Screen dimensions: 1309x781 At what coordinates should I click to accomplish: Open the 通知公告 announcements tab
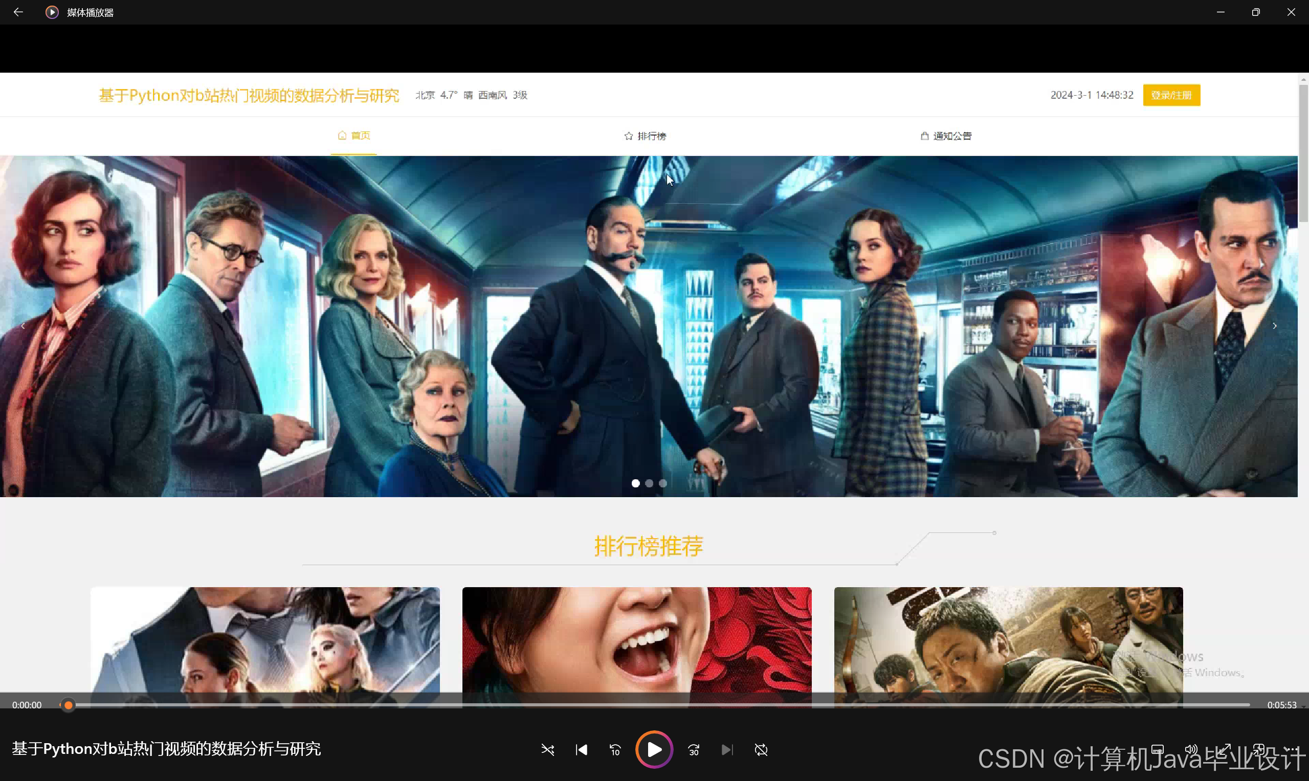click(x=946, y=137)
